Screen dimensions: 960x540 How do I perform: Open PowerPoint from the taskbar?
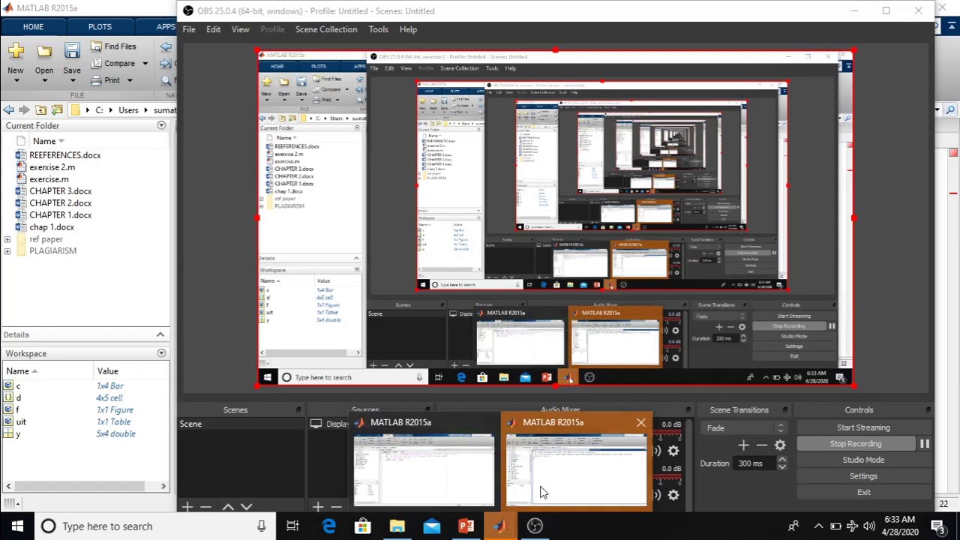point(466,526)
